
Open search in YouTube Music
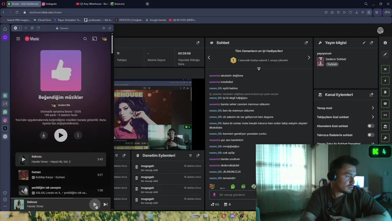click(x=85, y=39)
